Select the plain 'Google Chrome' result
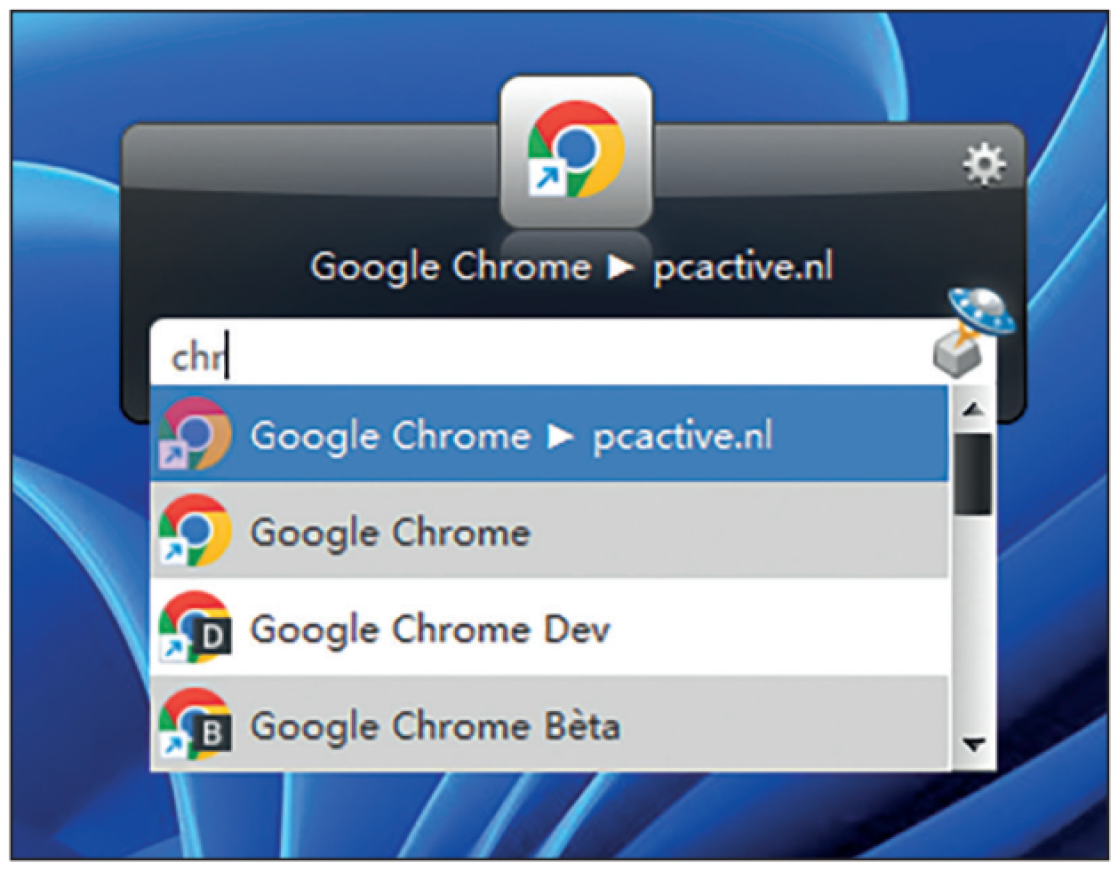Viewport: 1118px width, 870px height. 548,531
